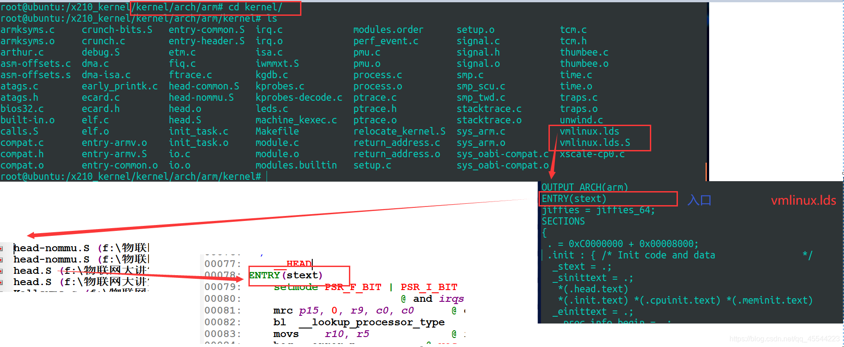Click init_task.c in the listing

[199, 131]
